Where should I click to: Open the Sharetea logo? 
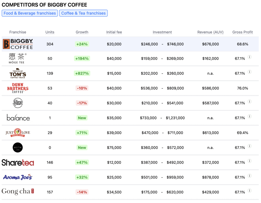(x=18, y=163)
